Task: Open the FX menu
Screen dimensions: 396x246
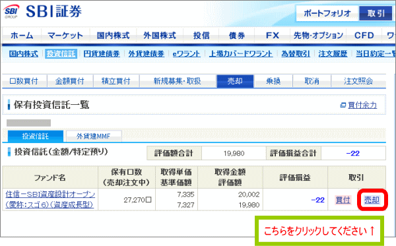Action: (x=273, y=36)
